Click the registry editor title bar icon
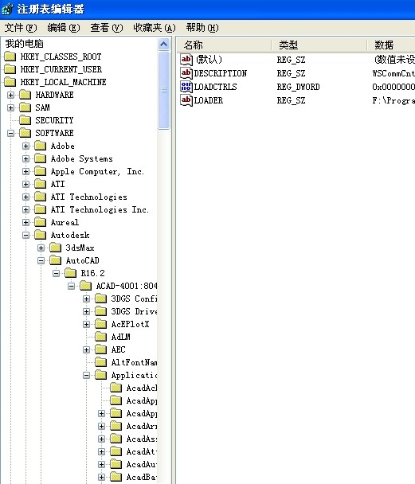 (x=7, y=9)
